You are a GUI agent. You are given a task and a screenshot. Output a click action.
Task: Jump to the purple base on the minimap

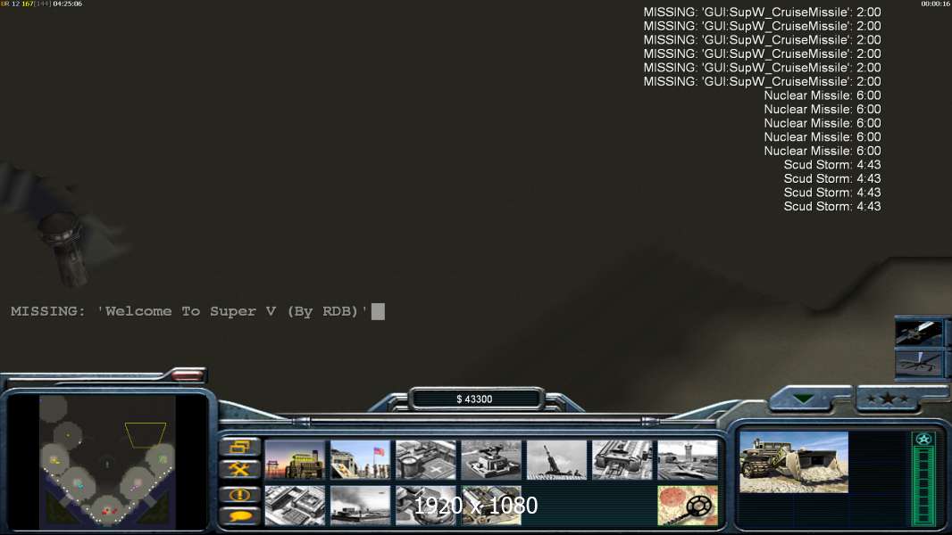click(x=138, y=483)
